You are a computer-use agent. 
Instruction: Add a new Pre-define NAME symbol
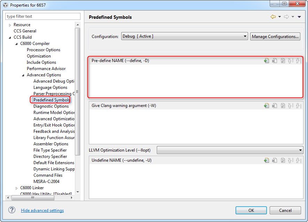click(x=267, y=60)
